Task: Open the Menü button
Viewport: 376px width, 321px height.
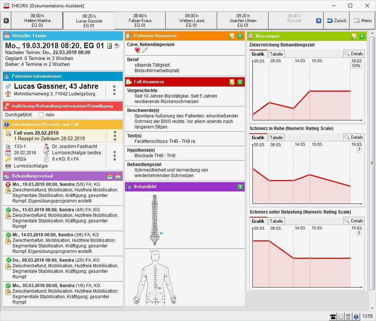Action: coord(362,21)
